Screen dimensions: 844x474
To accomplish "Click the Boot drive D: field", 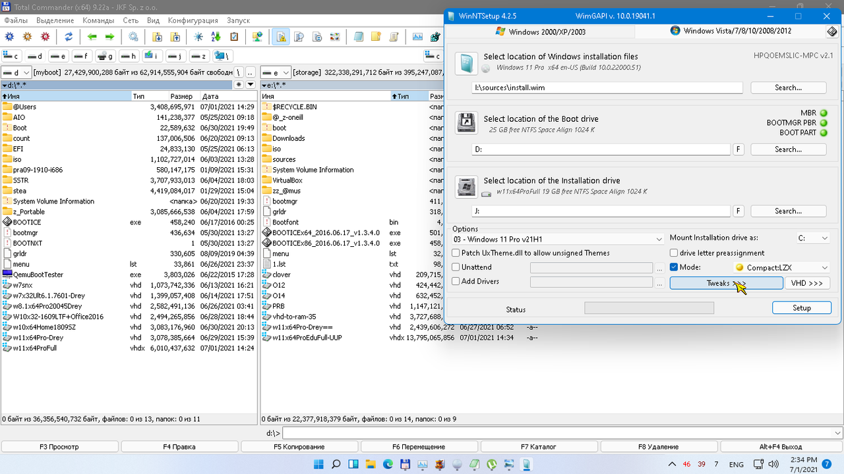I will (601, 149).
